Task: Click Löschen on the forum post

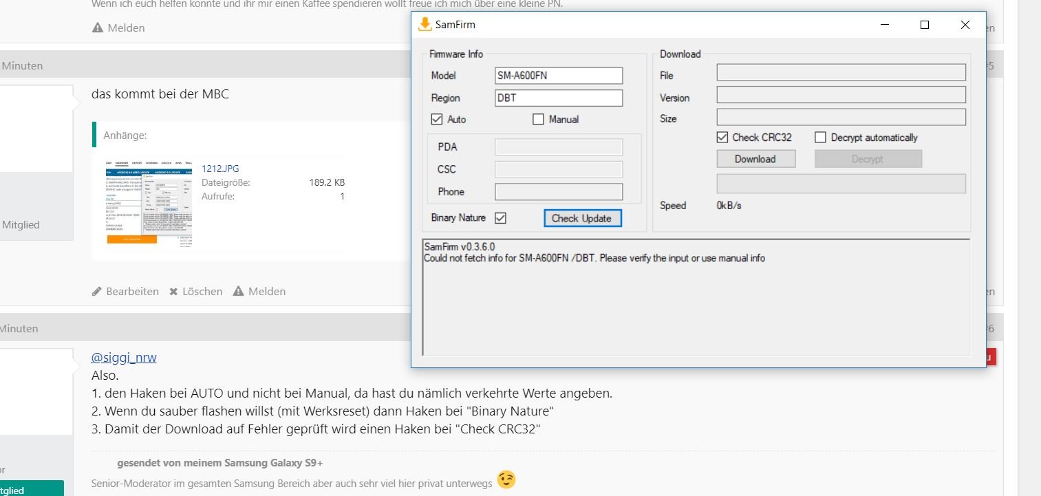Action: click(202, 292)
